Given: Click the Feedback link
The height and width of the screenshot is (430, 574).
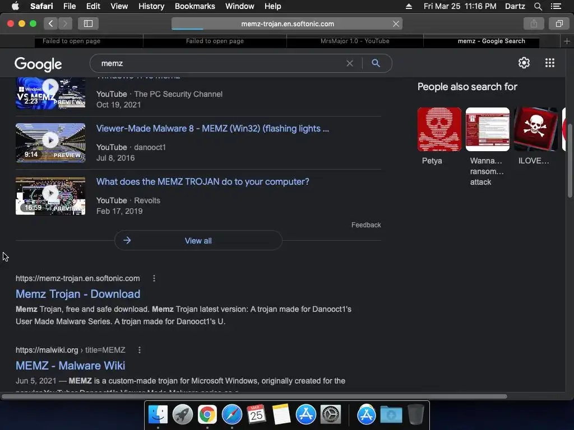Looking at the screenshot, I should (x=366, y=225).
